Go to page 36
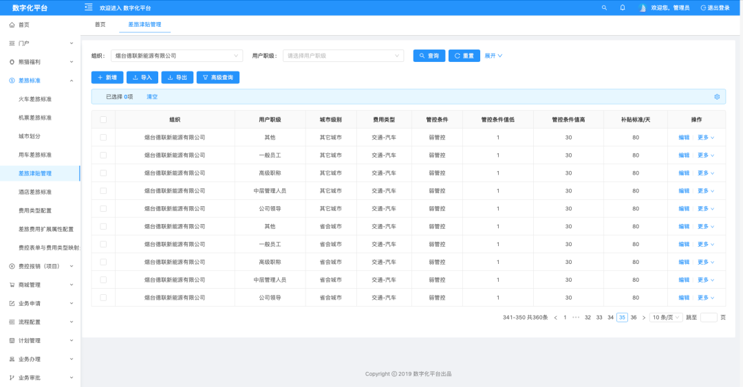Viewport: 743px width, 387px height. click(634, 318)
